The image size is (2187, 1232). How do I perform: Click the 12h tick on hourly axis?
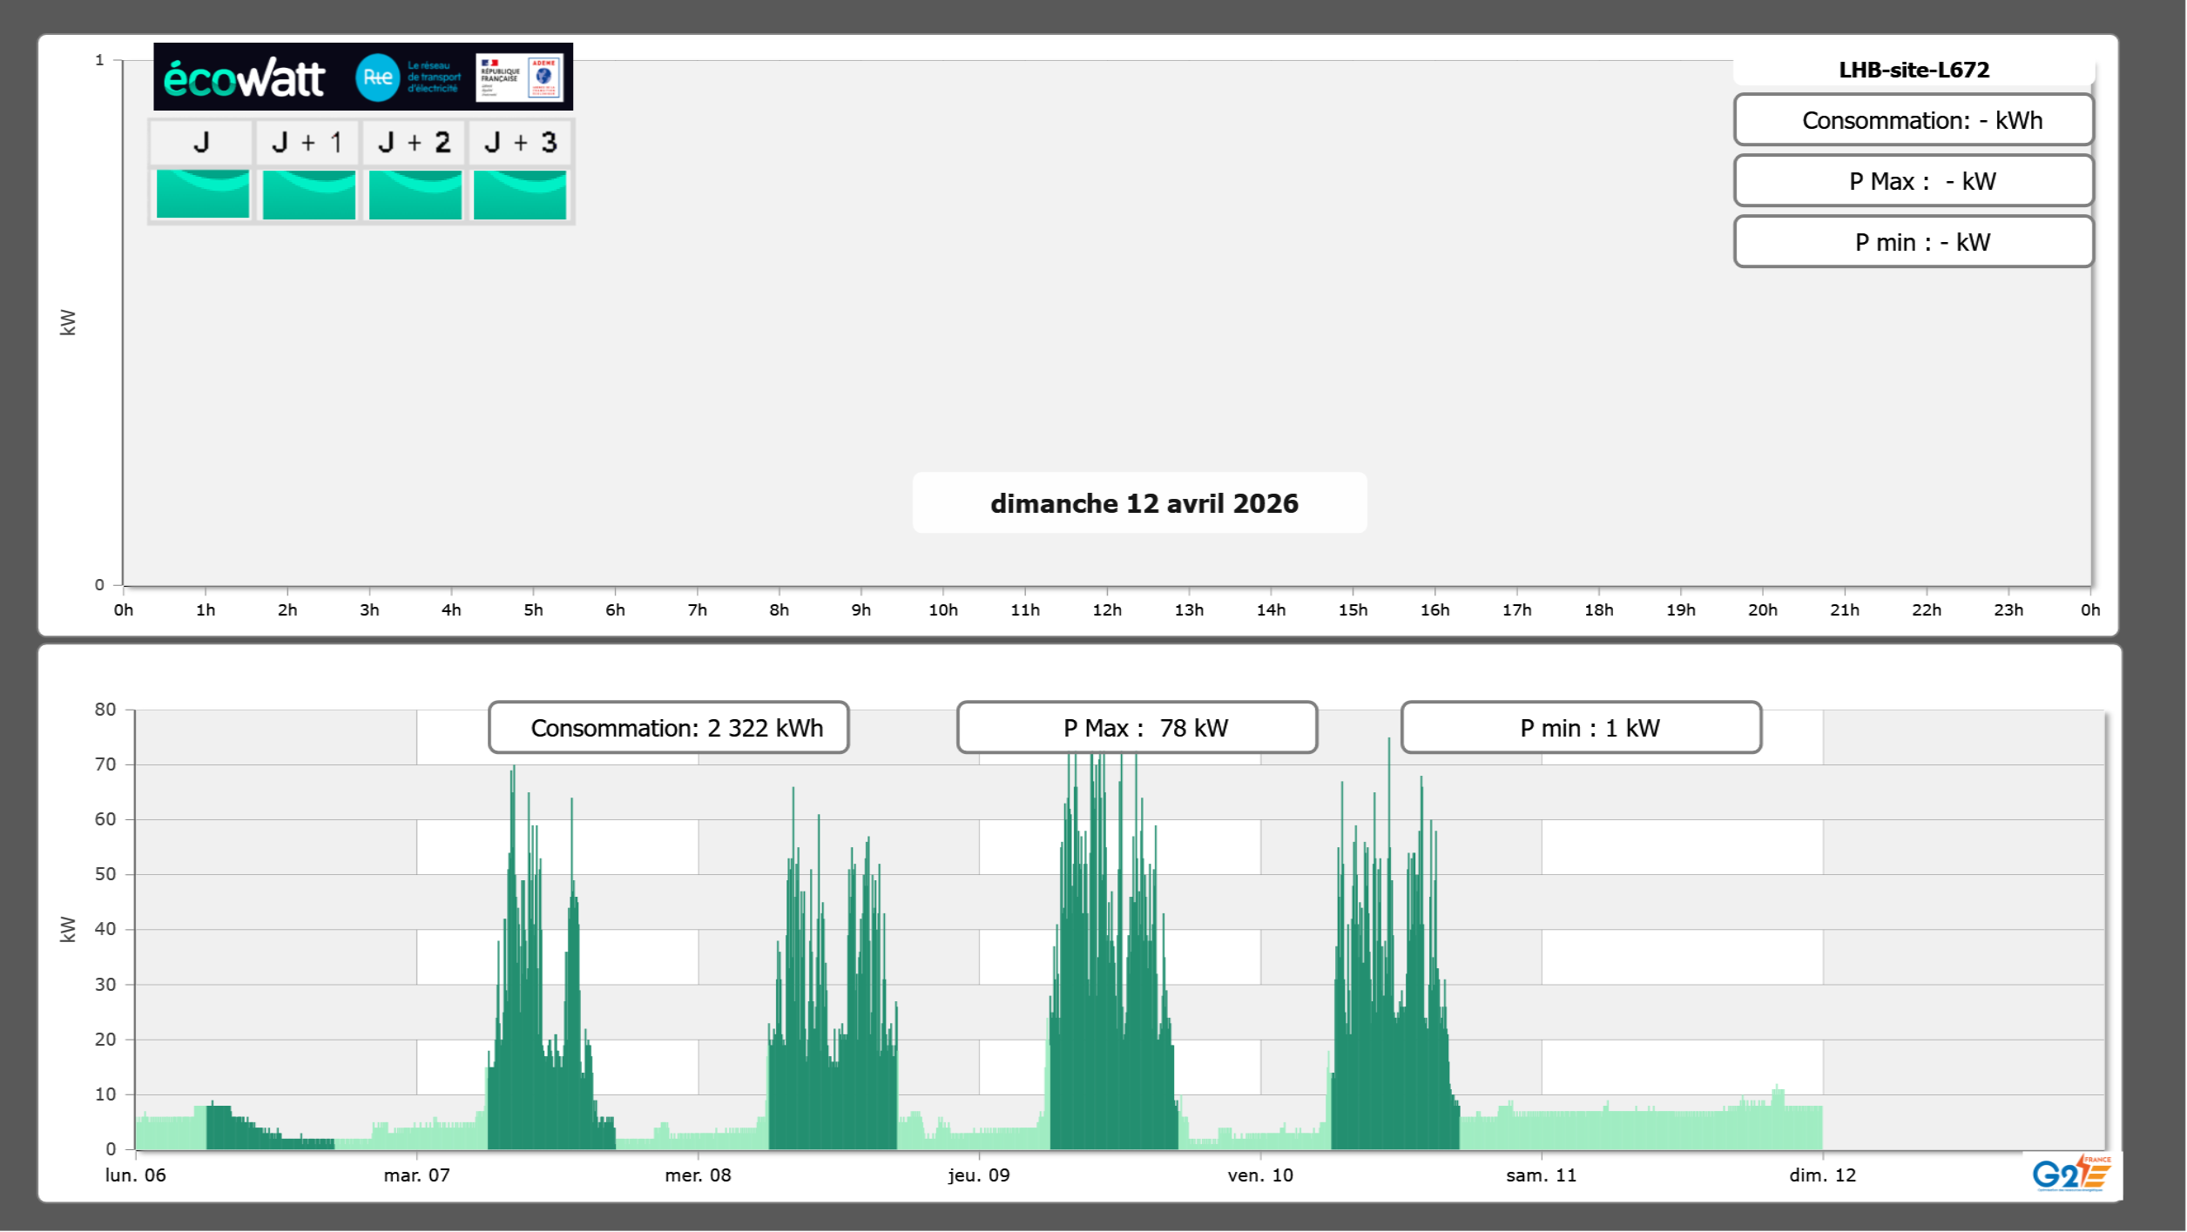[x=1106, y=609]
